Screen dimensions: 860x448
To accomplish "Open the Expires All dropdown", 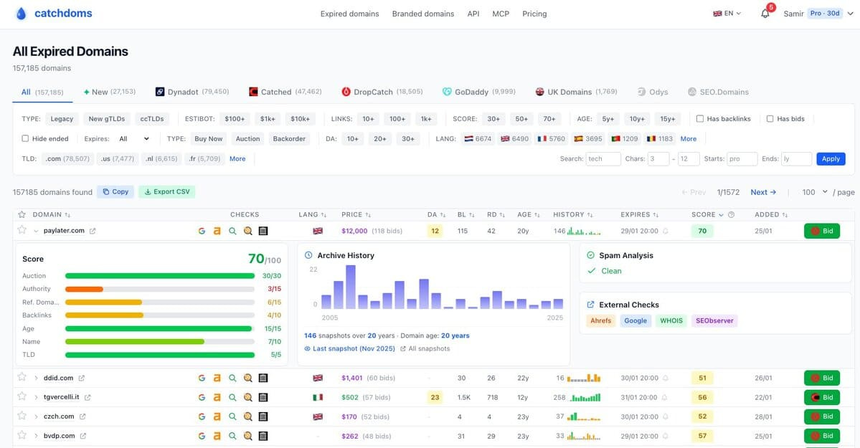I will 134,139.
